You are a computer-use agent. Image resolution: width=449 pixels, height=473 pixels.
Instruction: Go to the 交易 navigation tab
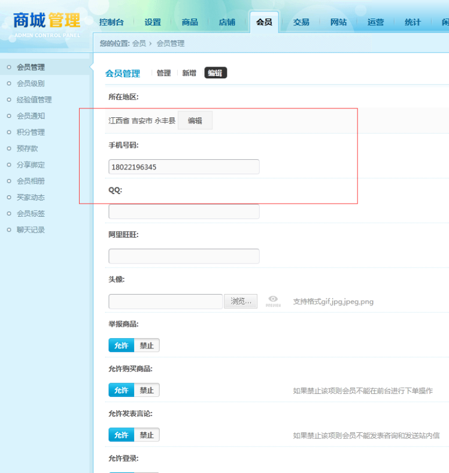pos(301,22)
